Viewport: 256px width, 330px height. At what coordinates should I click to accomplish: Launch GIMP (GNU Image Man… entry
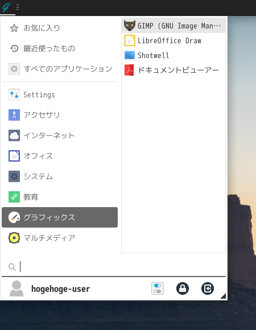pos(174,26)
